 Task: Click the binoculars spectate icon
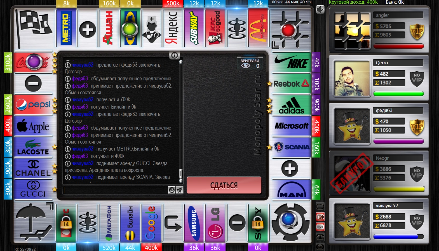pos(320,237)
